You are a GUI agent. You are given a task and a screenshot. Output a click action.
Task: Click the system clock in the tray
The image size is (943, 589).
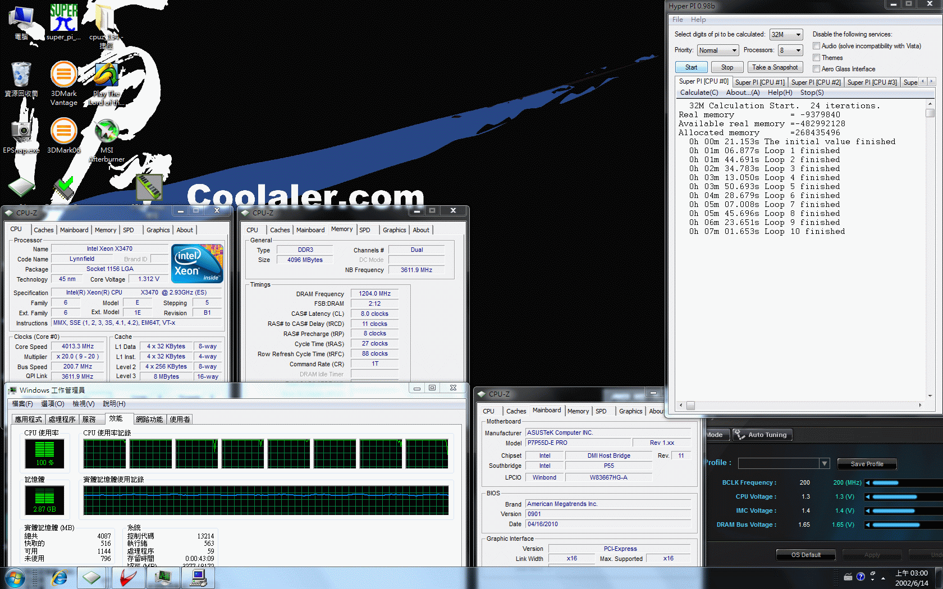click(912, 578)
